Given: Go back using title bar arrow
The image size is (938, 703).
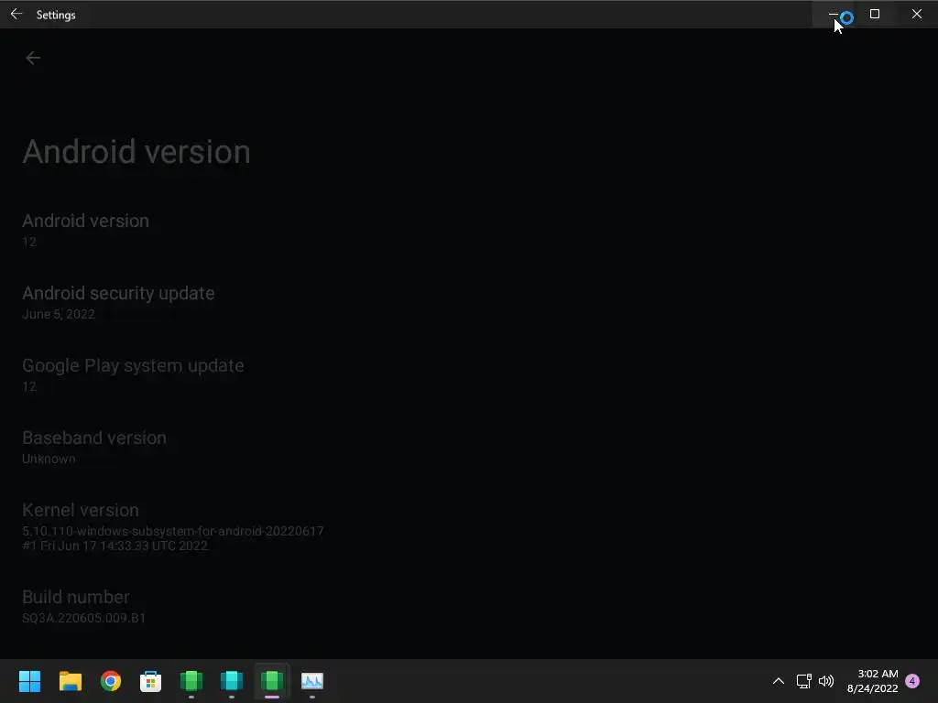Looking at the screenshot, I should point(16,14).
